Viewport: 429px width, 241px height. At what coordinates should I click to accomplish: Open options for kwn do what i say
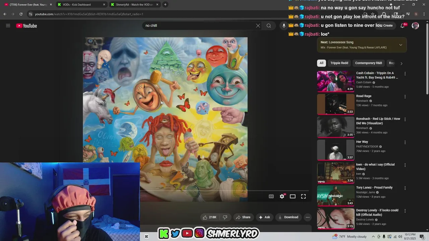point(405,165)
